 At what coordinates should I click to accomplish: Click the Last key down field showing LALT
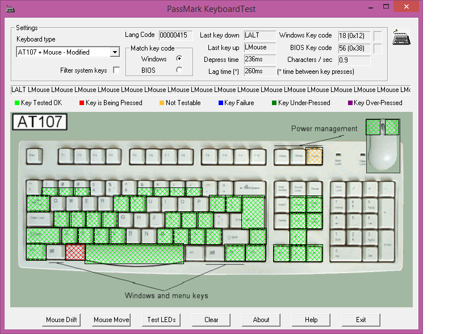[x=260, y=35]
